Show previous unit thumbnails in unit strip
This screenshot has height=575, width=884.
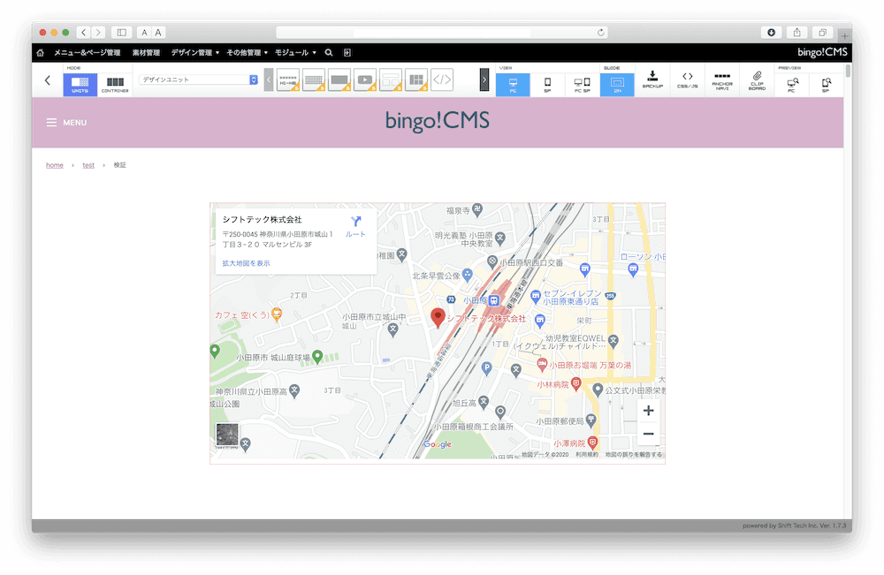click(x=269, y=80)
